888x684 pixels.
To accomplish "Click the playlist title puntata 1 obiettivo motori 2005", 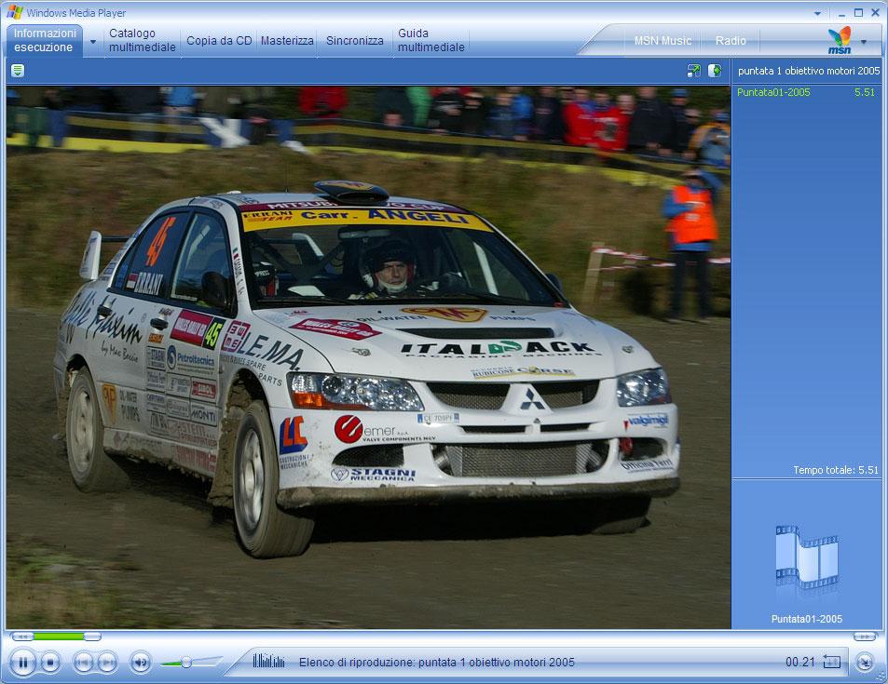I will pyautogui.click(x=809, y=71).
